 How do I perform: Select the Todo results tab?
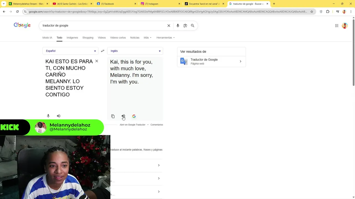59,38
